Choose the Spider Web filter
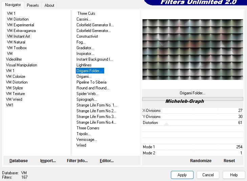 (87, 94)
